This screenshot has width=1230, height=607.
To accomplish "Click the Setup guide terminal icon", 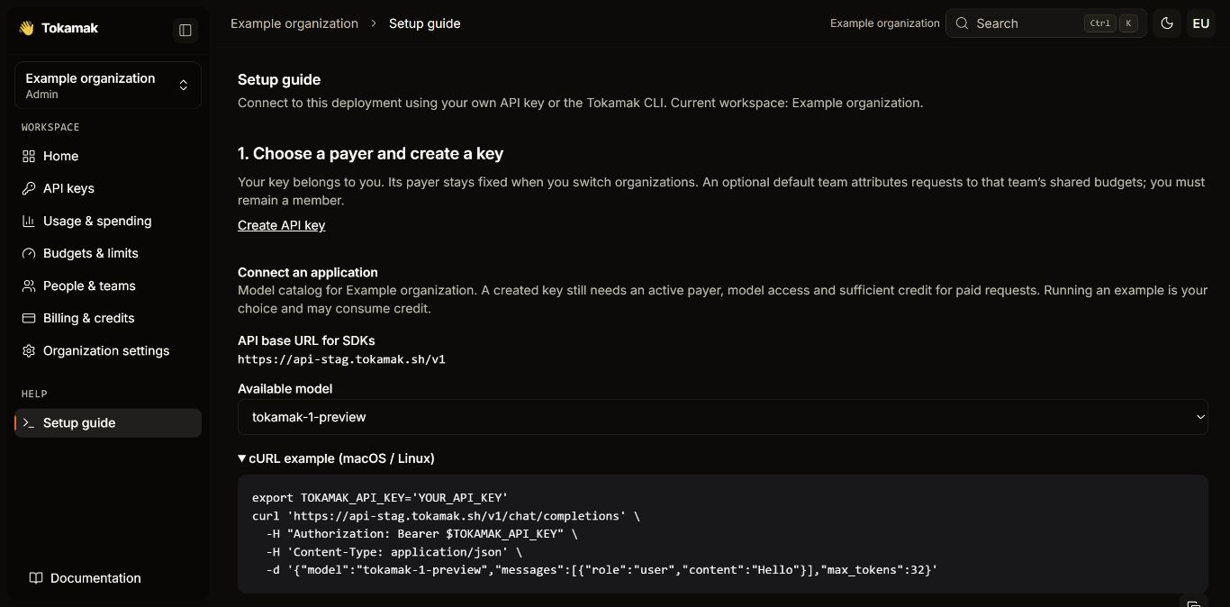I will pos(29,422).
